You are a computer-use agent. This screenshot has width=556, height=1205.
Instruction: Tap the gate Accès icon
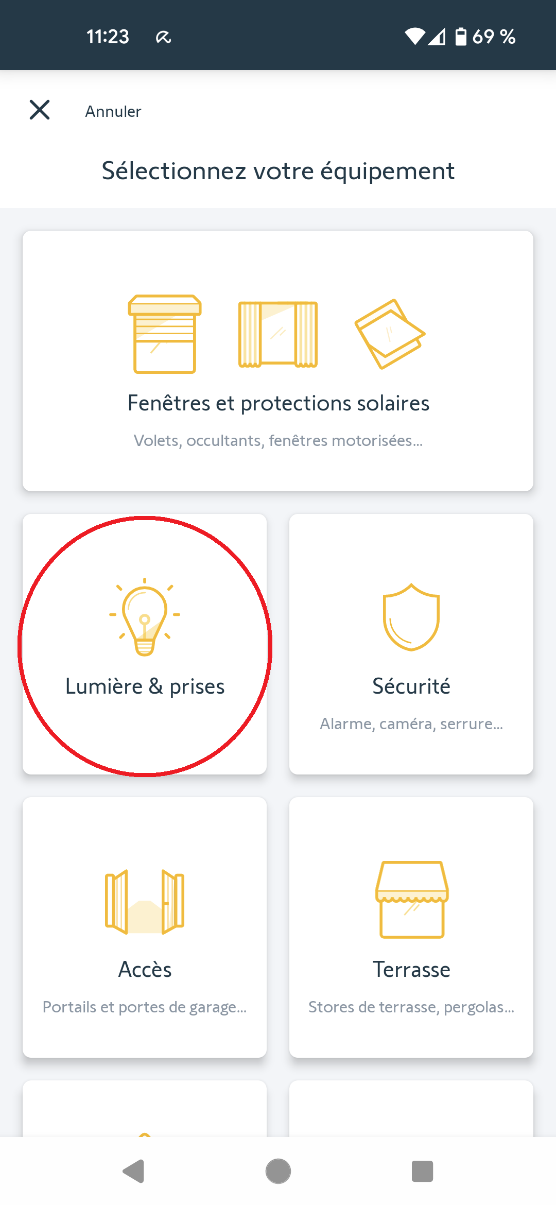click(x=145, y=901)
